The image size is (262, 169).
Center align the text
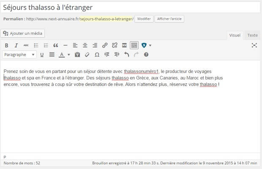[x=85, y=45]
